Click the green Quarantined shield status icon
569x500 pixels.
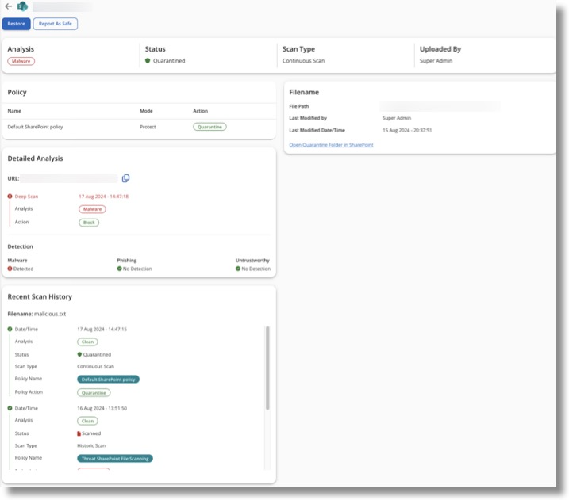pyautogui.click(x=147, y=61)
